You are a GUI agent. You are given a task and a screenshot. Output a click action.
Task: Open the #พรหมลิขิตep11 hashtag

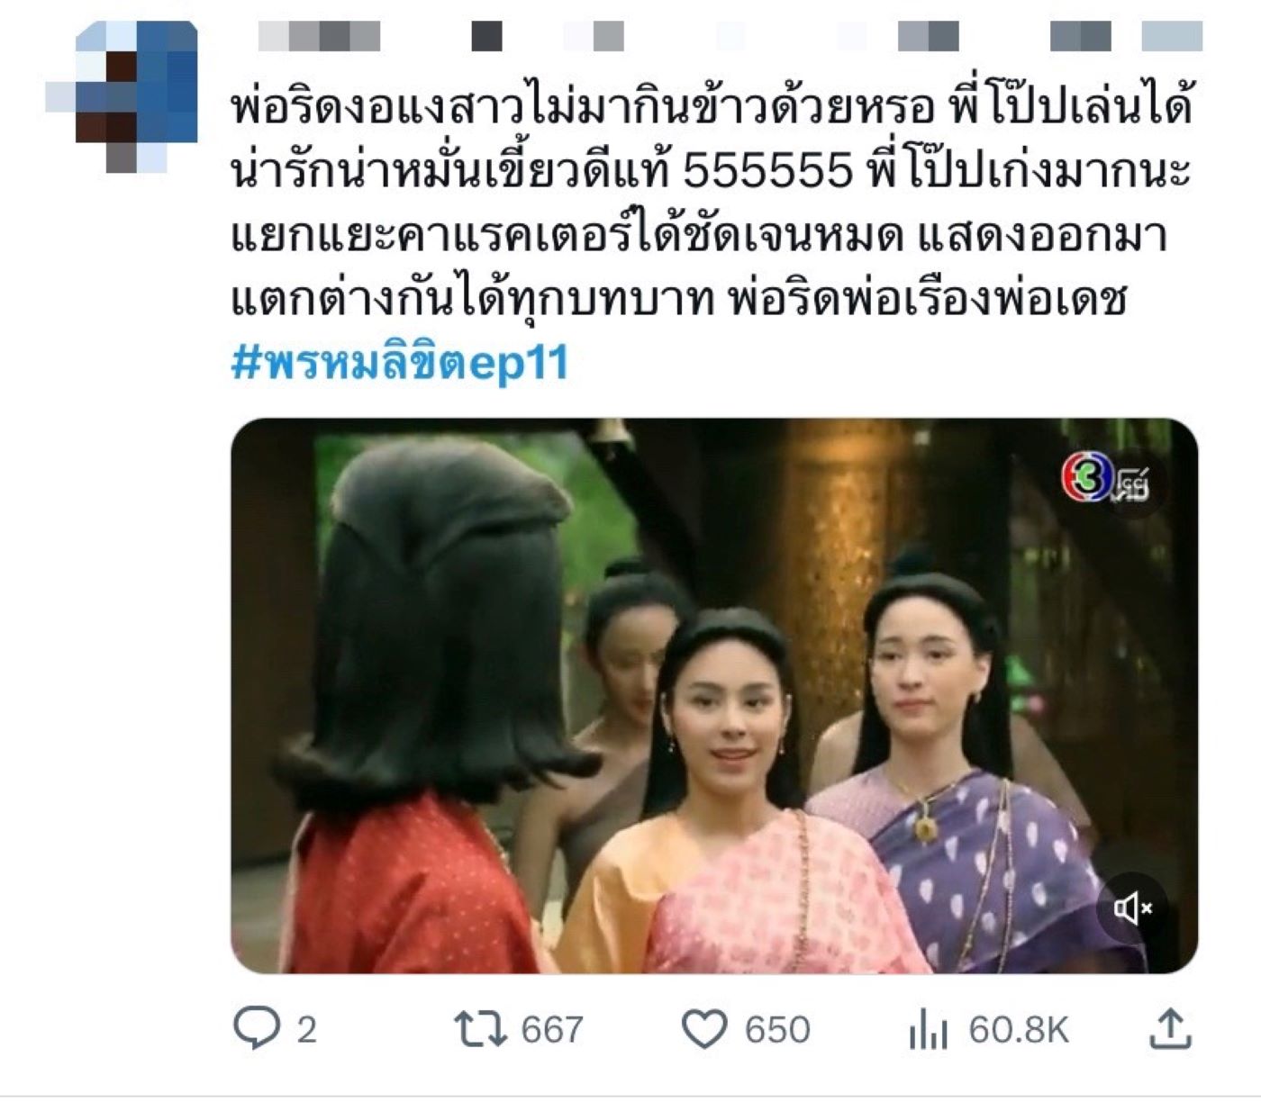click(400, 363)
